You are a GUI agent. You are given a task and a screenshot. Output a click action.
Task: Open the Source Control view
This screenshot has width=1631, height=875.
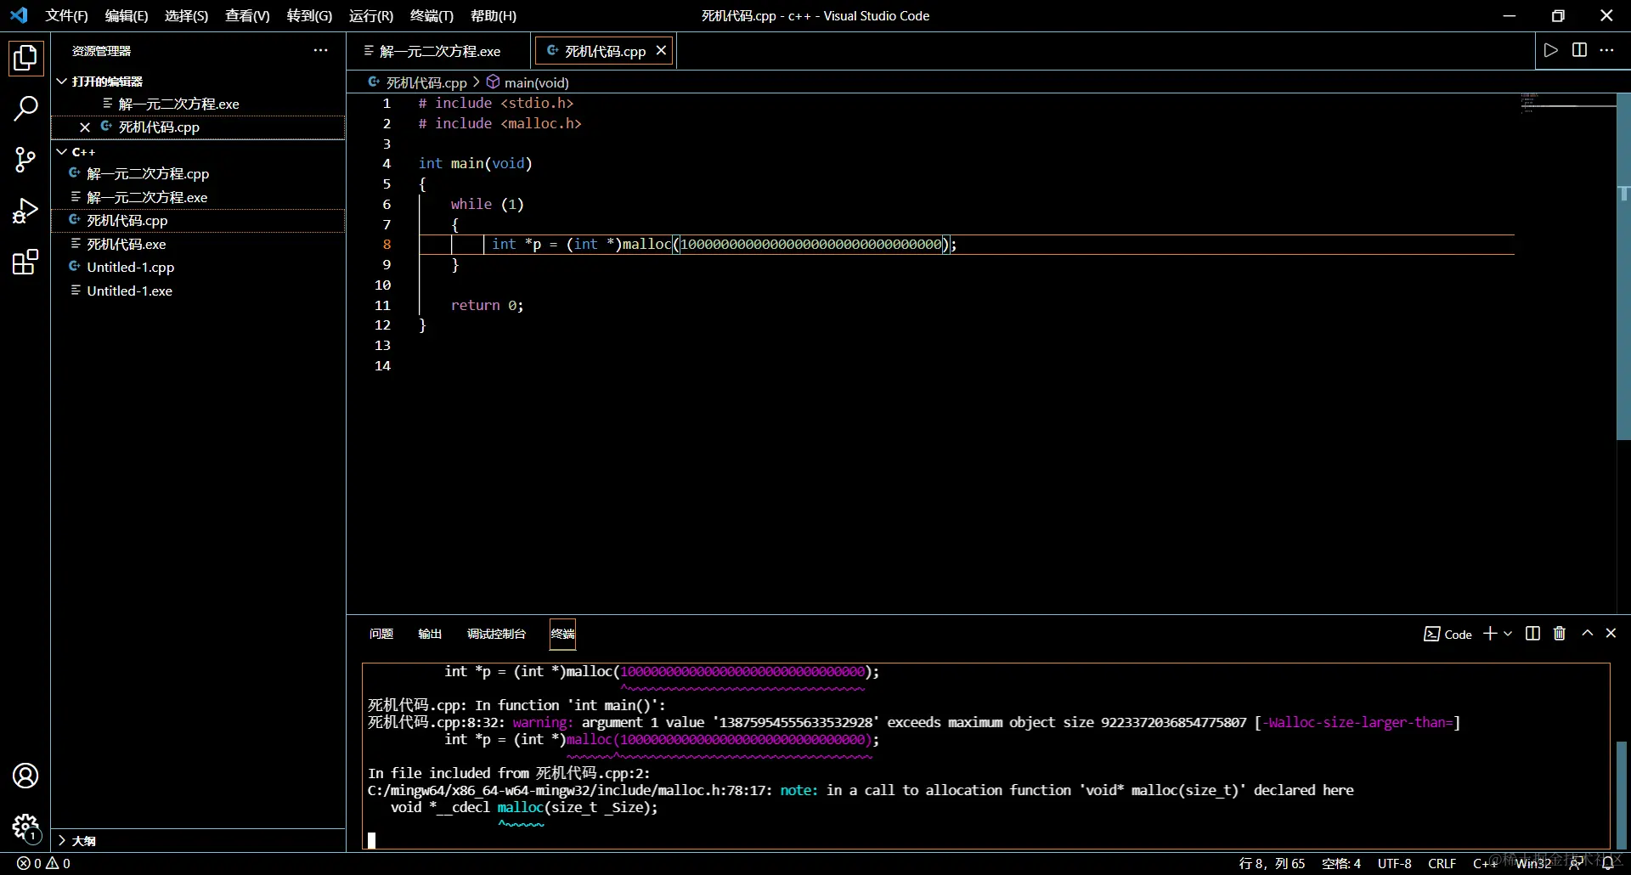tap(25, 159)
